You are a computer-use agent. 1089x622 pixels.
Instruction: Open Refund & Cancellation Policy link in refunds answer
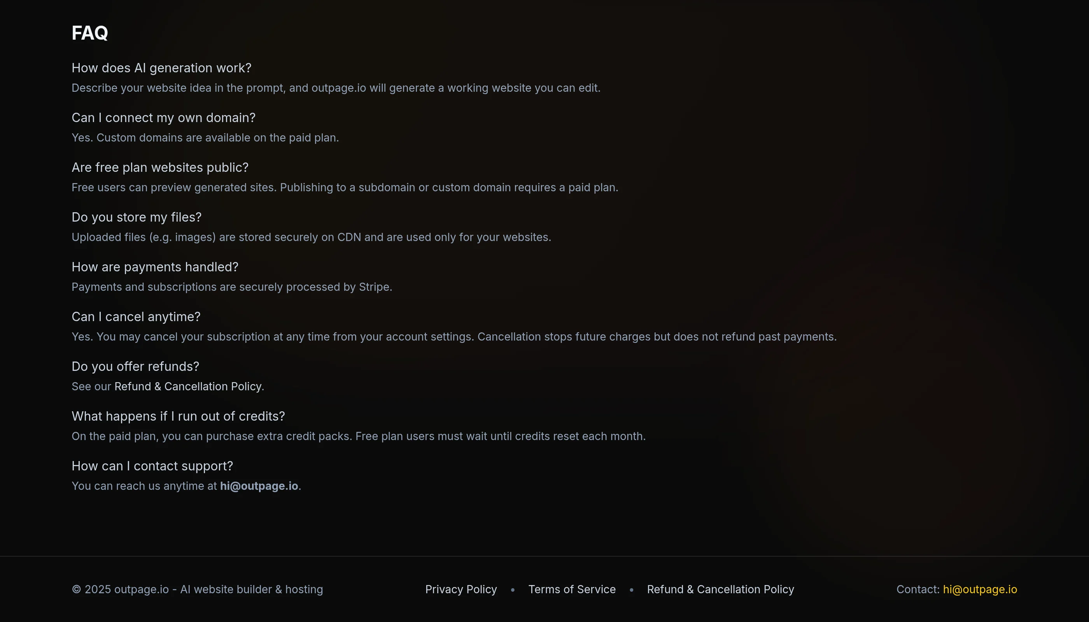click(x=188, y=386)
